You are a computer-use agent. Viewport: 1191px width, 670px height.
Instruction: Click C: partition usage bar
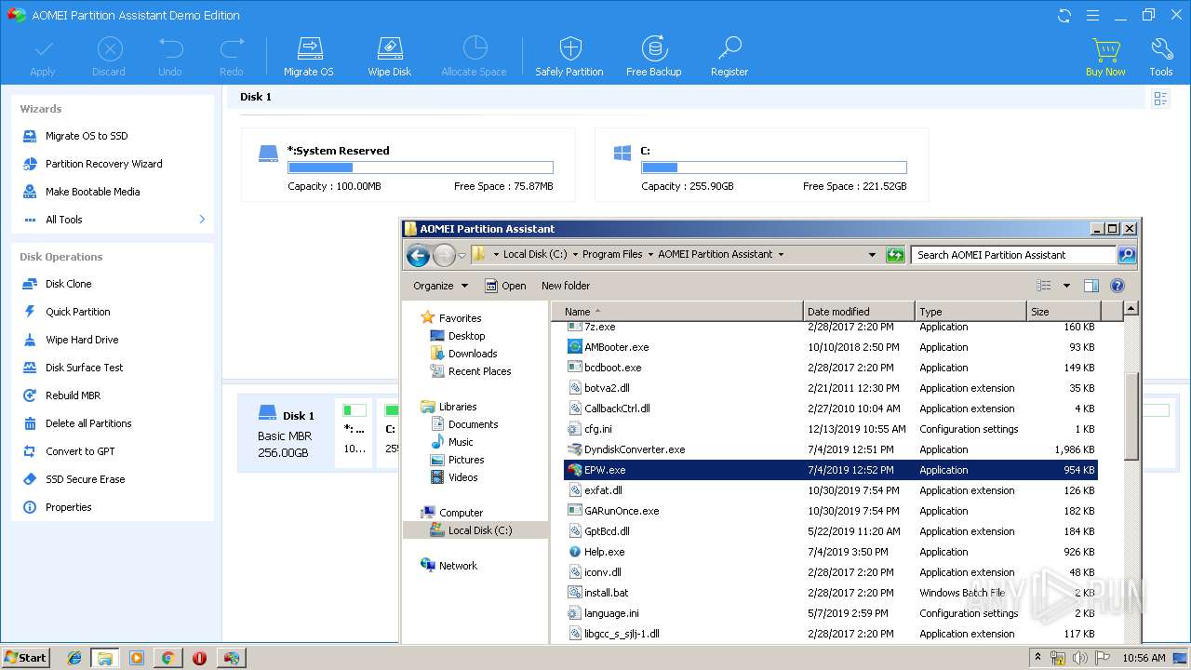click(x=774, y=167)
